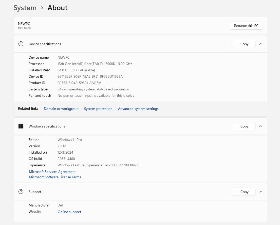Collapse the Device specifications section
The image size is (280, 225).
point(261,44)
